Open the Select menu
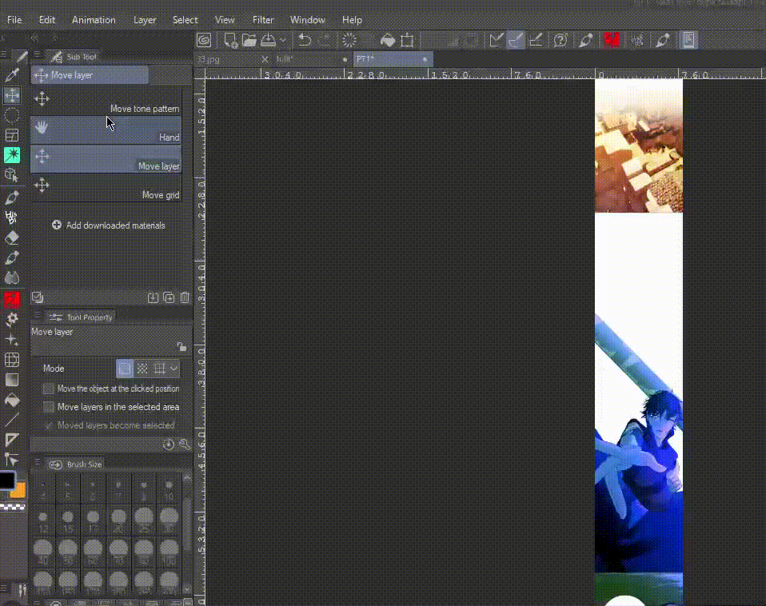This screenshot has height=606, width=766. (x=186, y=20)
